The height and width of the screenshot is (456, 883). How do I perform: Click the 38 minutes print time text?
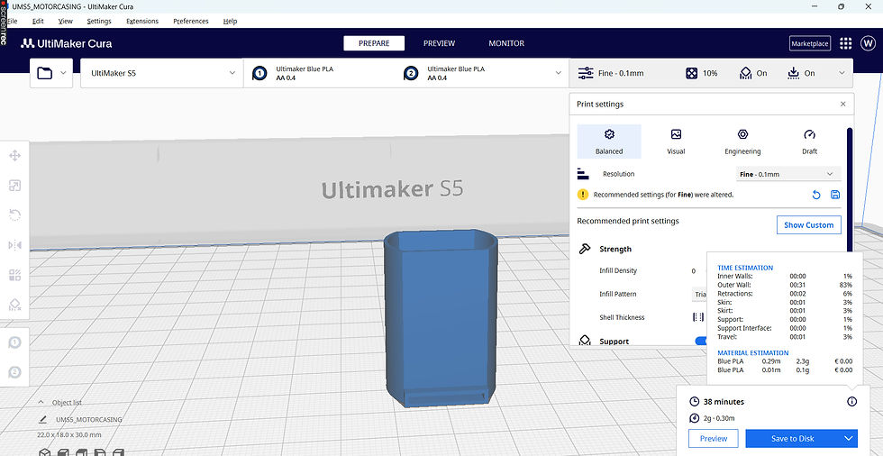pyautogui.click(x=724, y=401)
